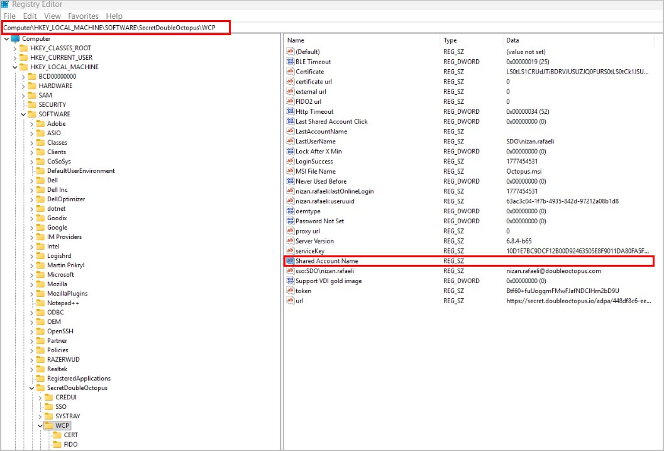Screen dimensions: 664x451
Task: Click the Password Not Set icon
Action: [290, 221]
